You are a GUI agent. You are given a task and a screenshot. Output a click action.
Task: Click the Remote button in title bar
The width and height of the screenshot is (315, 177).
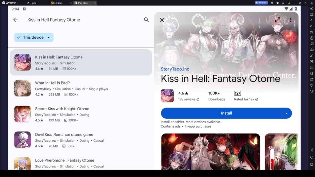tap(261, 3)
